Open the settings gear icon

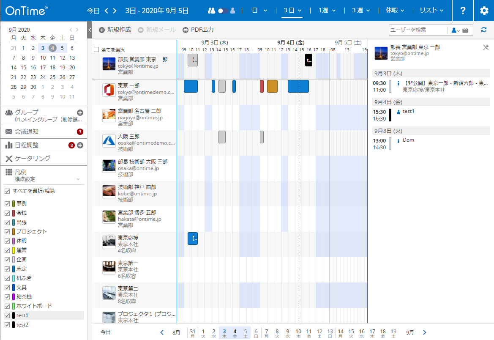click(484, 11)
